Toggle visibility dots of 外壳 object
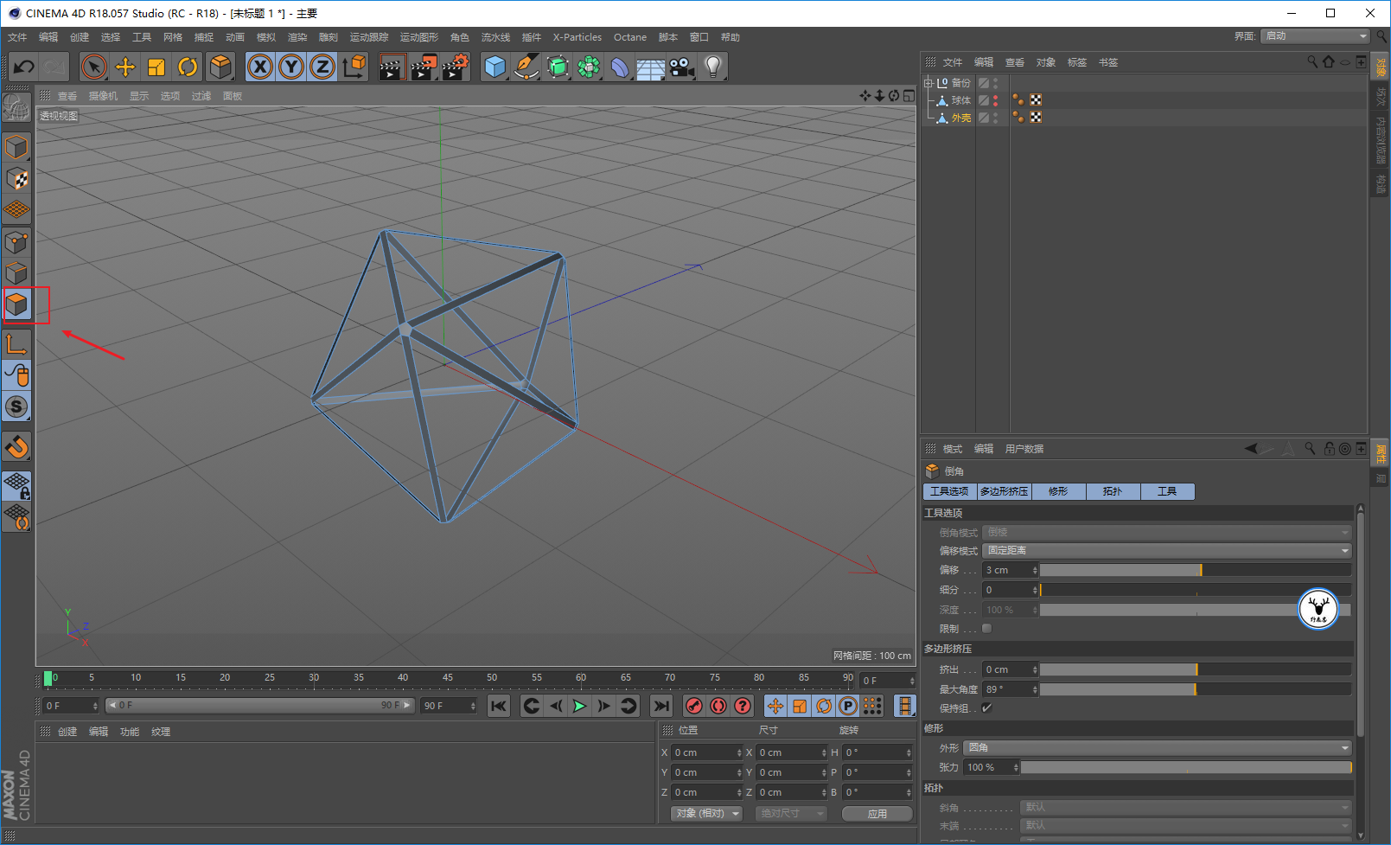The image size is (1391, 845). (995, 118)
